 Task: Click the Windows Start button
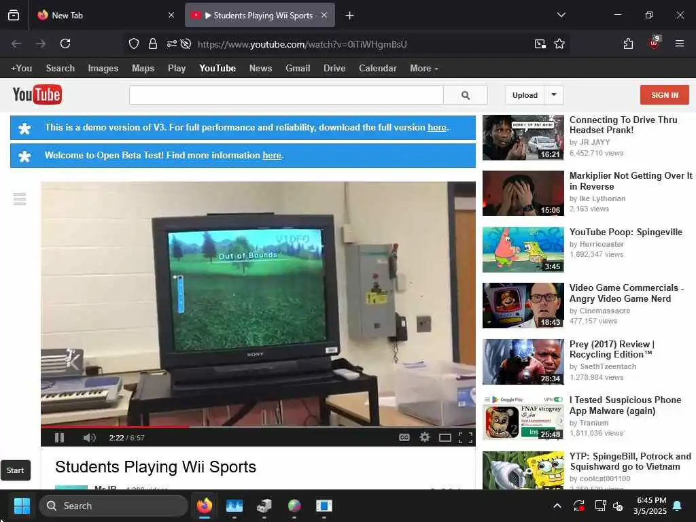tap(22, 506)
